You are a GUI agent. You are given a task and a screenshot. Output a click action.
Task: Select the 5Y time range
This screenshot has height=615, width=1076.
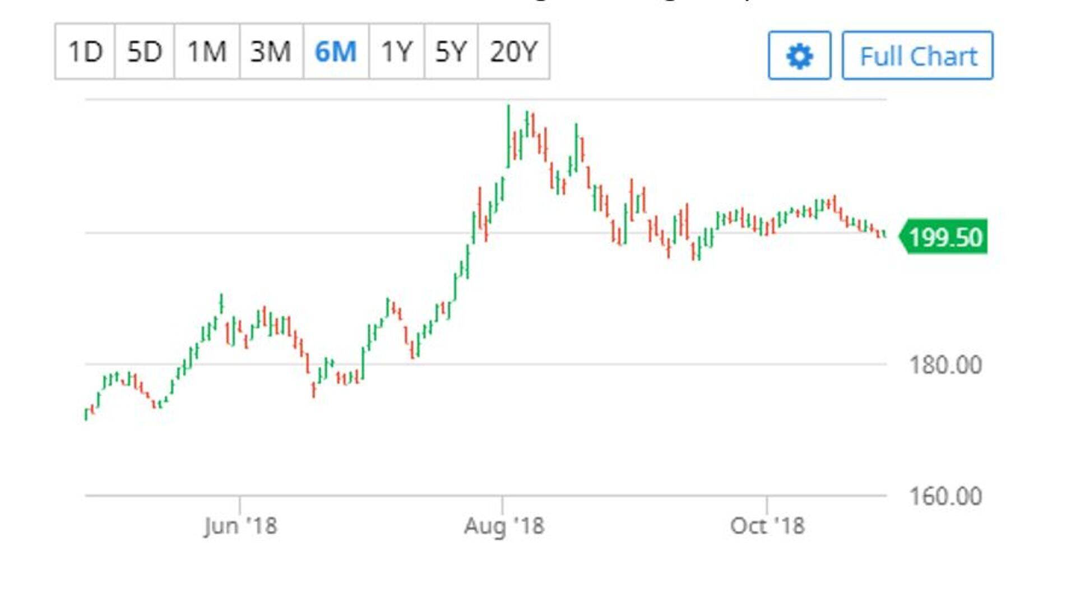pyautogui.click(x=451, y=52)
